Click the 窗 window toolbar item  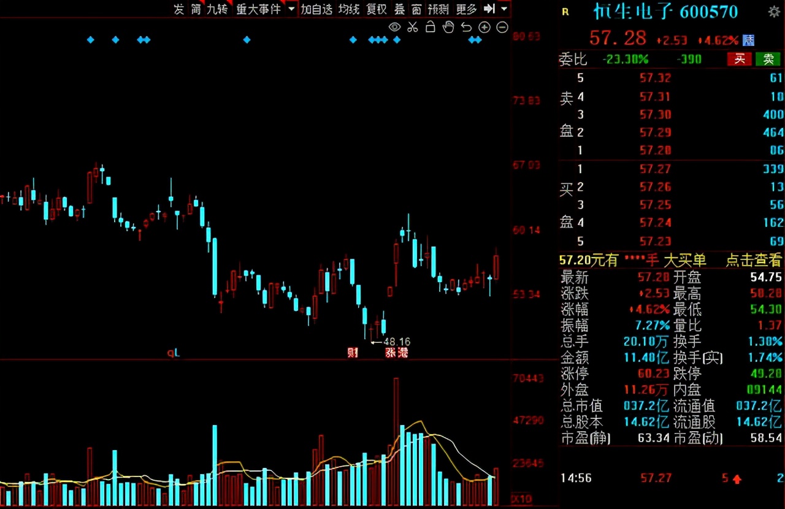click(416, 9)
